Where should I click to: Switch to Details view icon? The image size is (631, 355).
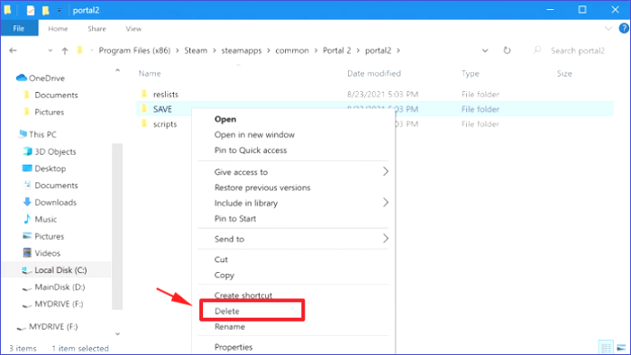(607, 348)
